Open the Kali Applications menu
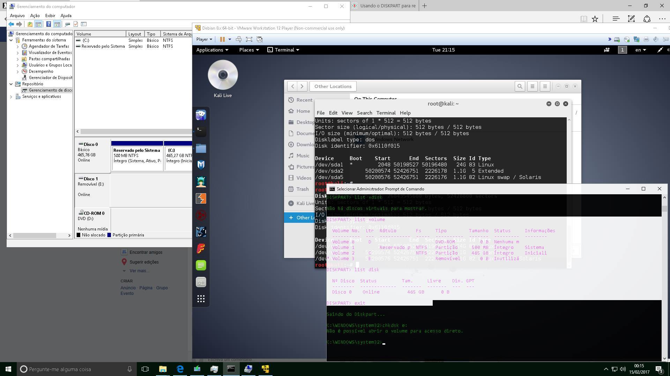Screen dimensions: 670x376 click(x=212, y=50)
